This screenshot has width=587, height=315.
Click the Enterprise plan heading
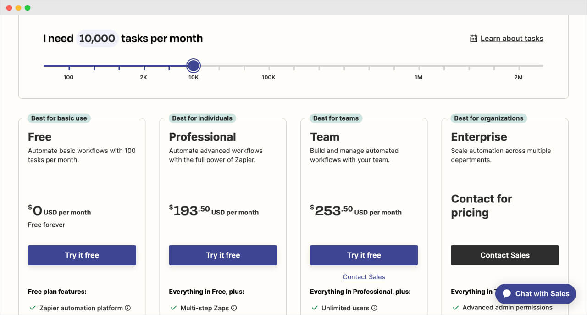(x=479, y=137)
